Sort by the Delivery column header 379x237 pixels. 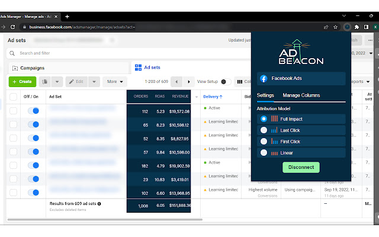tap(213, 97)
